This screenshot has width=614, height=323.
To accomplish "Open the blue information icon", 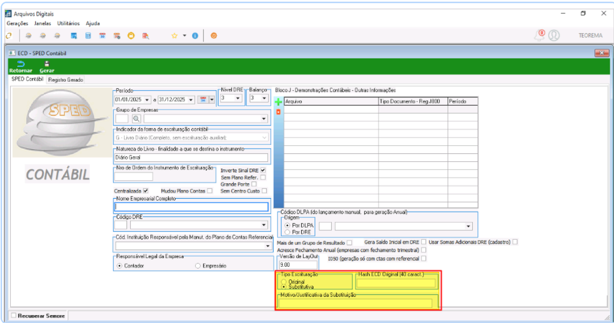I will coord(195,36).
